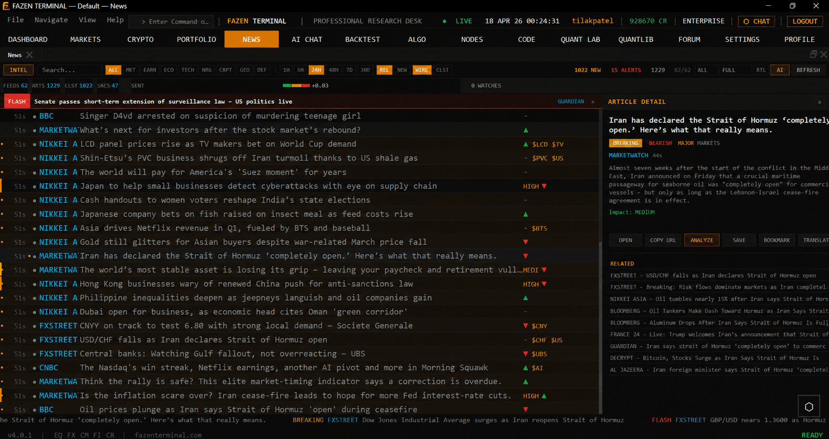
Task: Click the up arrow on the stock market's rebound row
Action: click(x=525, y=130)
